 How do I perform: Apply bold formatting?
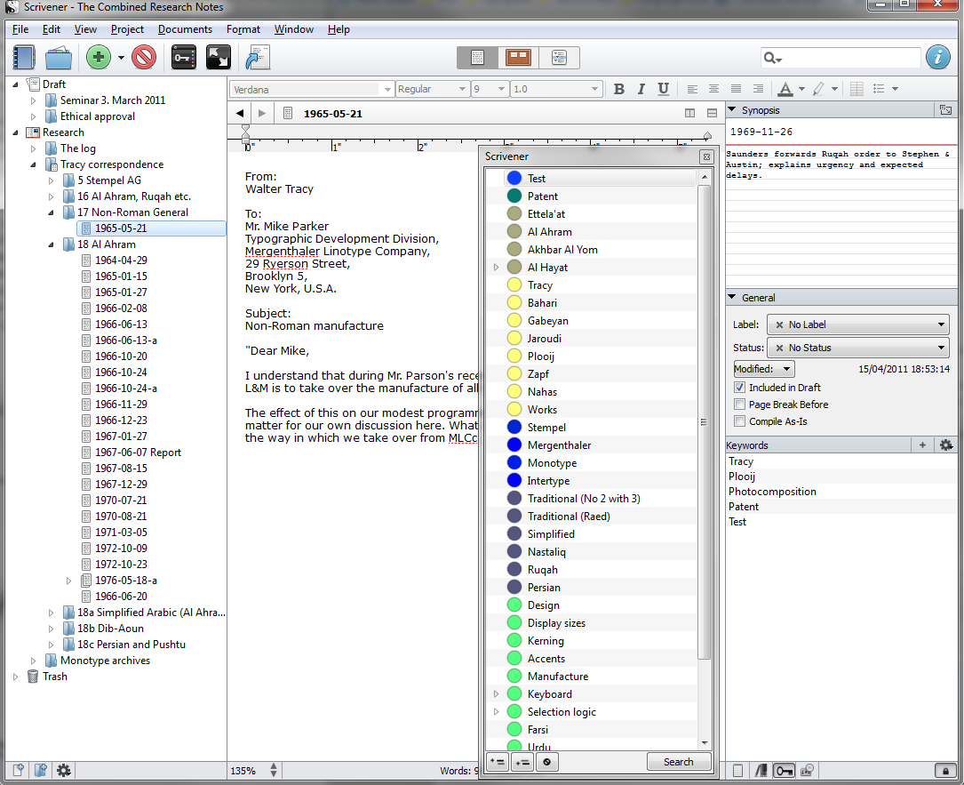point(619,89)
